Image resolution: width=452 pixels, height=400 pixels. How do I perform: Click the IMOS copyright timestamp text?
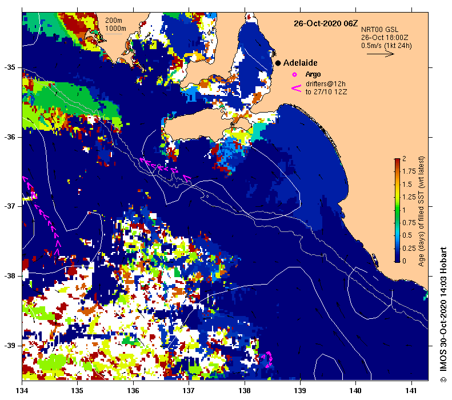(443, 314)
